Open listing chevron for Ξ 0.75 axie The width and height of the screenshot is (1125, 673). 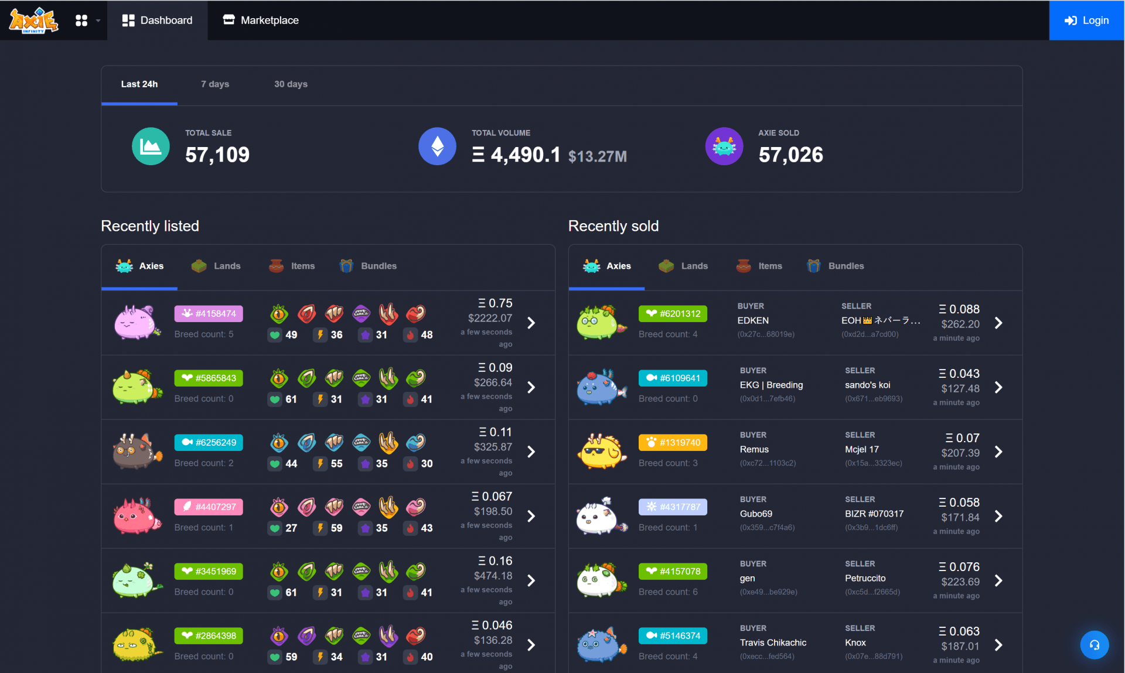[531, 323]
